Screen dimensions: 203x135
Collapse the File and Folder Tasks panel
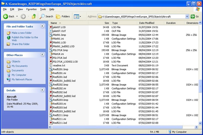coord(42,26)
